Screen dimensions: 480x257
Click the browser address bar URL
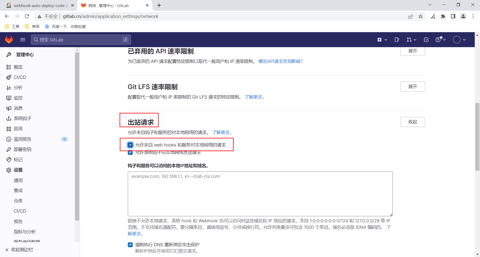click(110, 16)
